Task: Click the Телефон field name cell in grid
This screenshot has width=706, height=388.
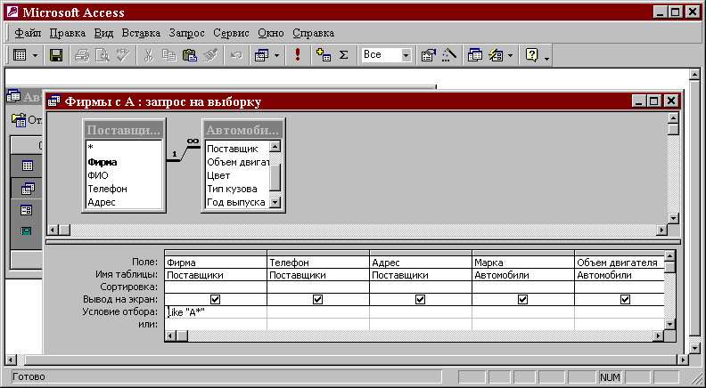Action: tap(318, 263)
